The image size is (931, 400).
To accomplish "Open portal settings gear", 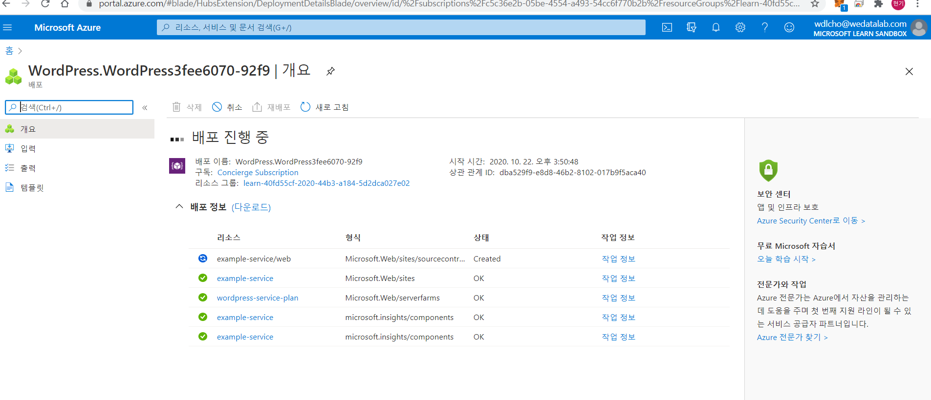I will 740,27.
